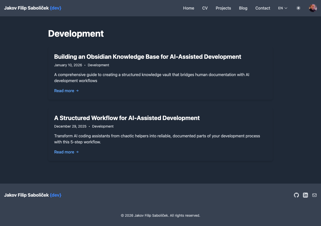Go to the Blog section
The height and width of the screenshot is (226, 321).
pos(243,8)
